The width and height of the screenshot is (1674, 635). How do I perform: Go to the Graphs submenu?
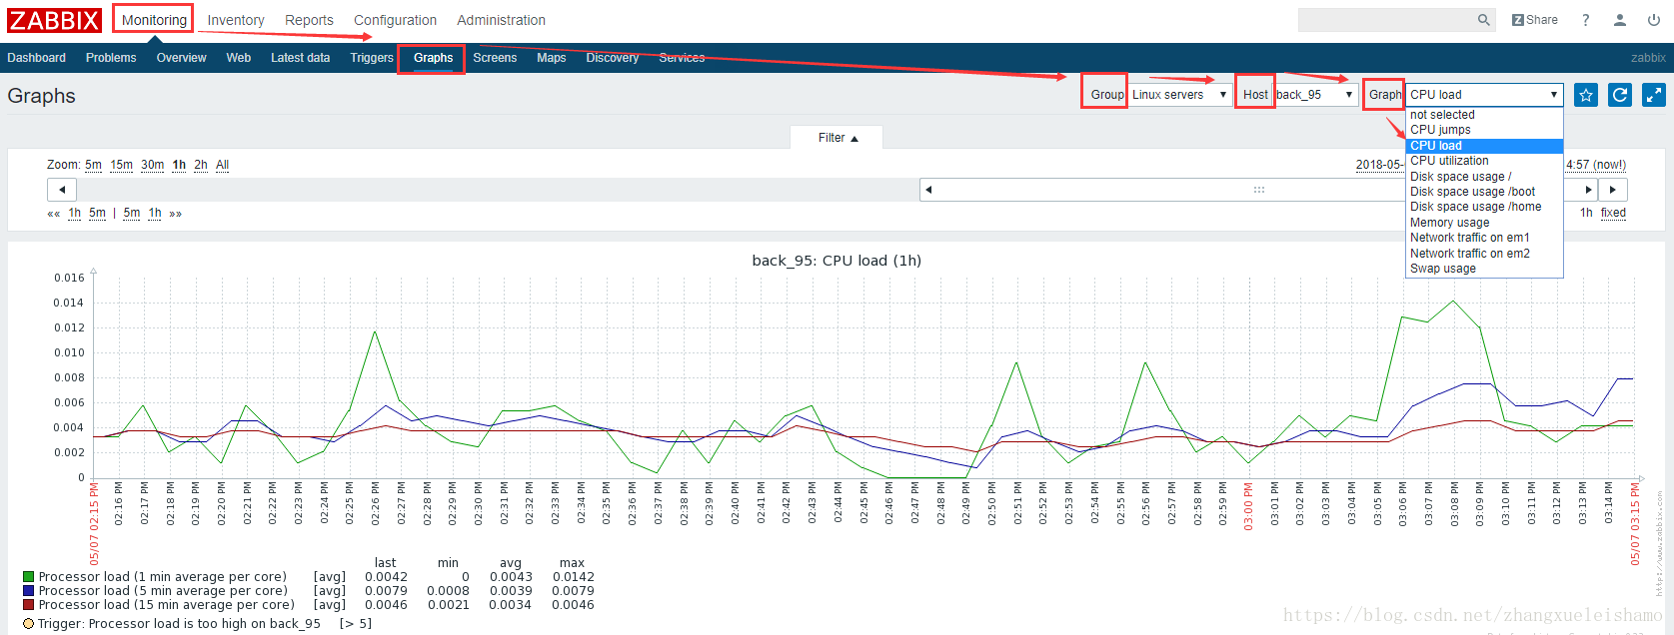[433, 58]
